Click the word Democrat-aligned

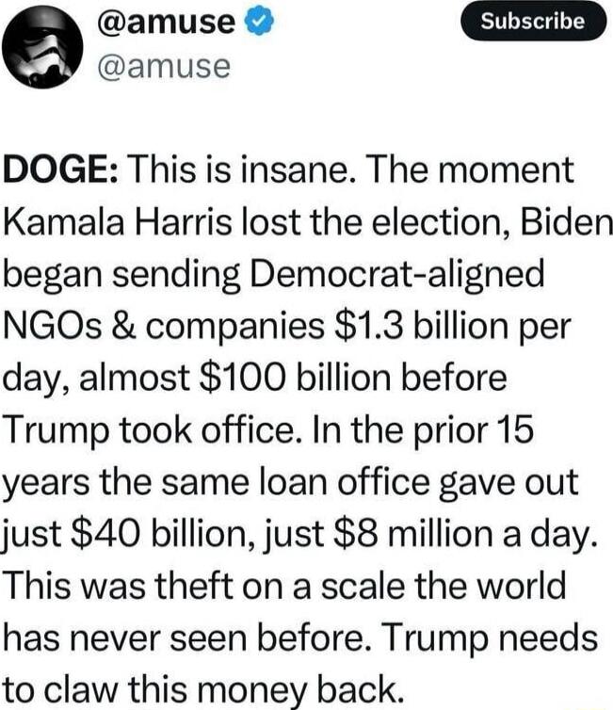pyautogui.click(x=396, y=274)
